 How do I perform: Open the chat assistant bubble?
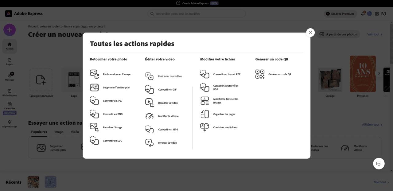pyautogui.click(x=379, y=163)
